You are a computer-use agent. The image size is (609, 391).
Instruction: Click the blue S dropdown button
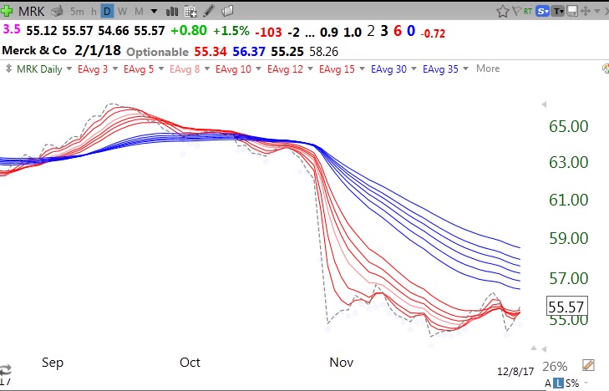click(544, 11)
